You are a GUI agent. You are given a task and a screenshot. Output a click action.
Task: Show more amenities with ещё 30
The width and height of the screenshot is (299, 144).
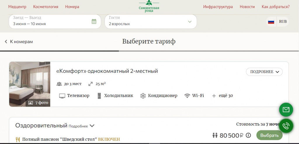pyautogui.click(x=222, y=96)
